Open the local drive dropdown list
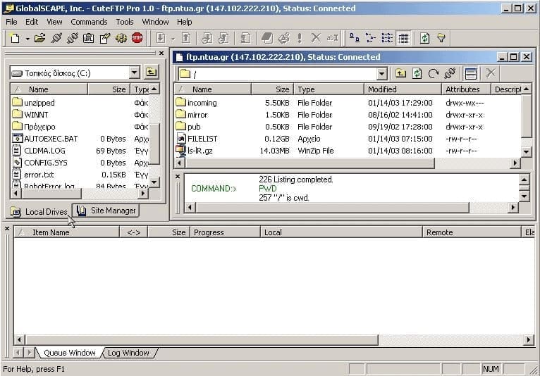This screenshot has width=540, height=376. coord(135,73)
